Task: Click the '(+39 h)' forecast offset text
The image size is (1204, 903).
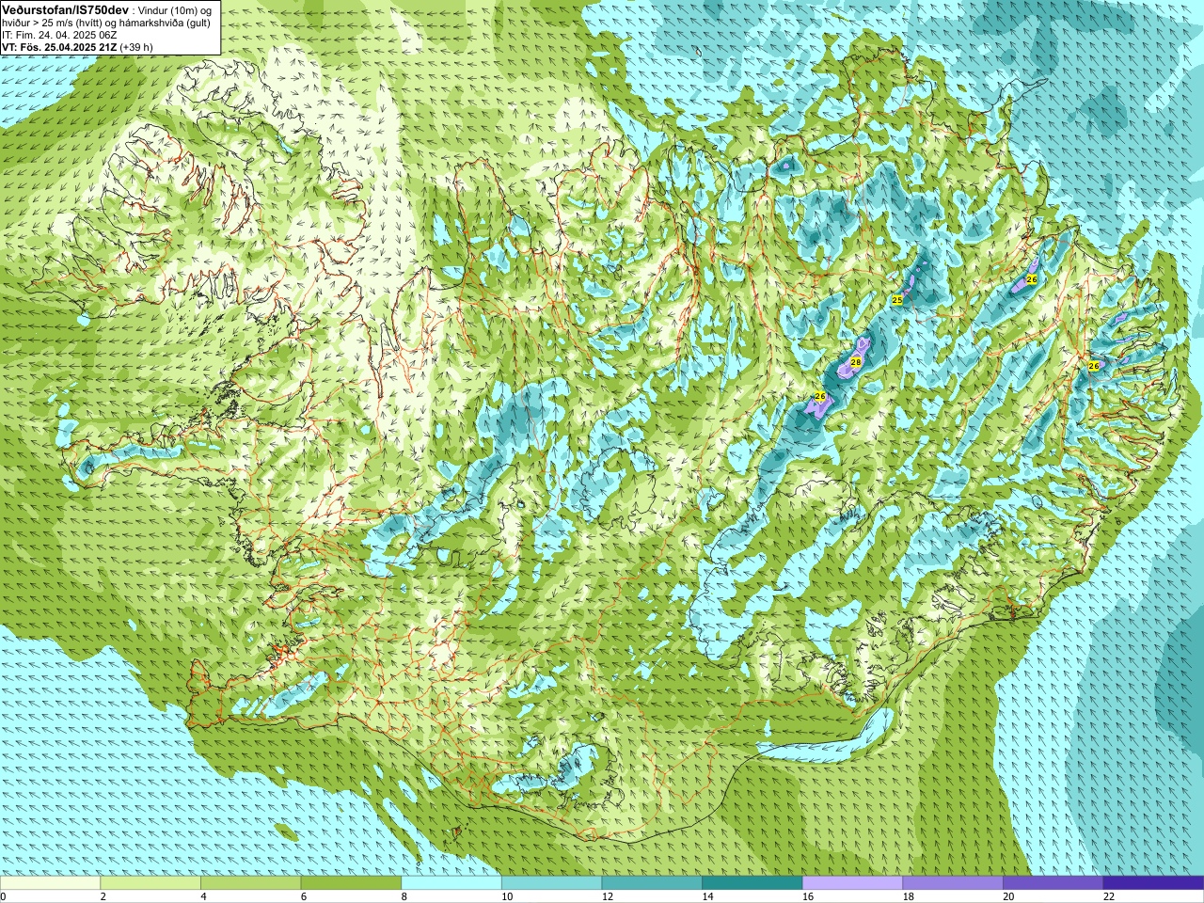Action: point(136,47)
